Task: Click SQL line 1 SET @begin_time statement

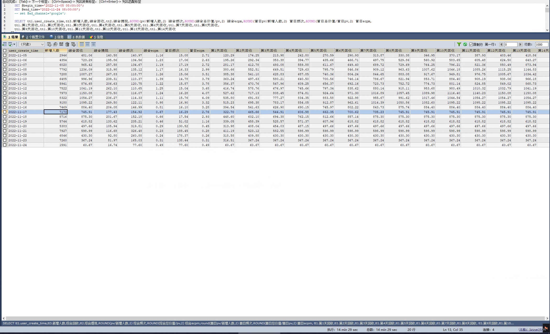Action: click(x=49, y=6)
